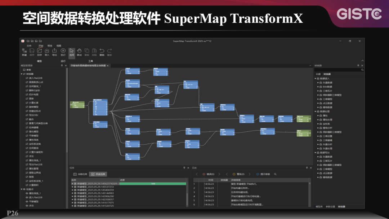Toggle the pin icon on 日志 panel
This screenshot has width=389, height=219.
(x=307, y=168)
